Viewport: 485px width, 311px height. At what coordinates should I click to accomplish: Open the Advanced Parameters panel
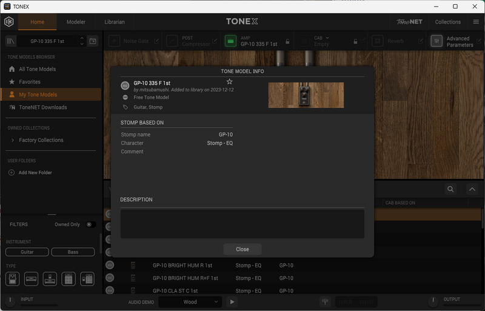tap(436, 41)
